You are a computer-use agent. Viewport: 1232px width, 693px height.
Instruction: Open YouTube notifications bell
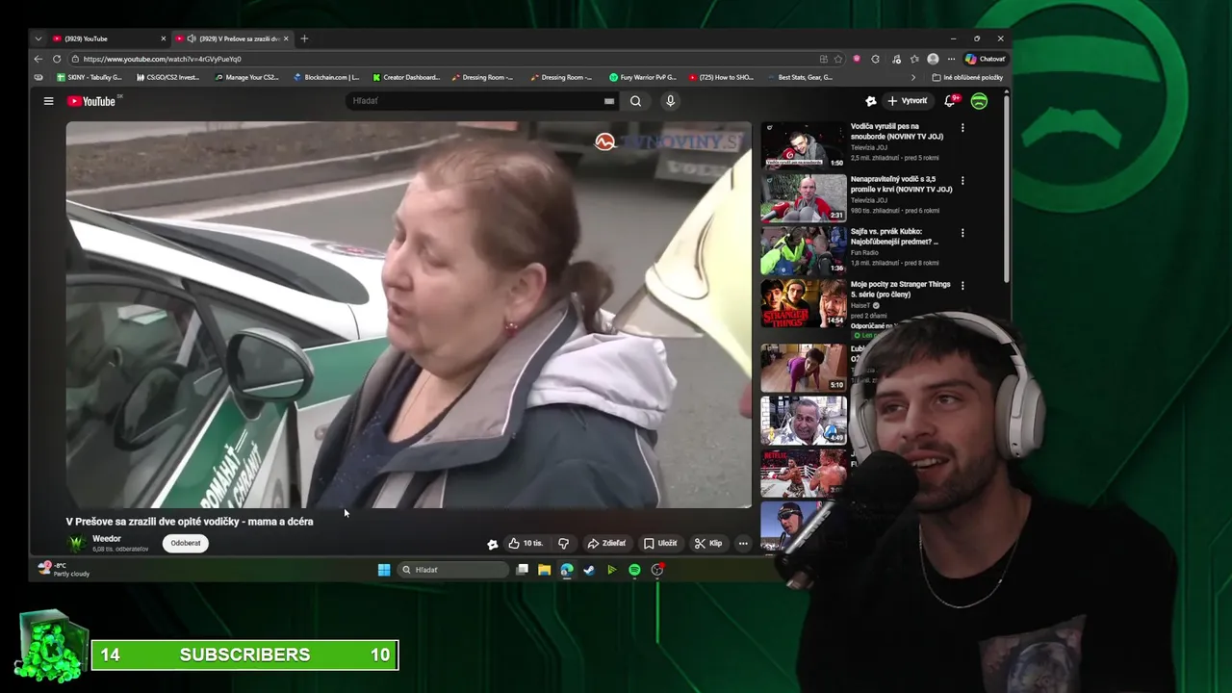pyautogui.click(x=950, y=100)
